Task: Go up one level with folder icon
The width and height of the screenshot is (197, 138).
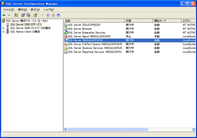Action: 16,15
